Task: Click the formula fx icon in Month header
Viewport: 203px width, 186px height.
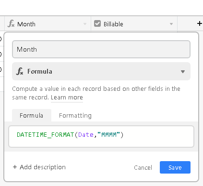Action: [x=11, y=24]
